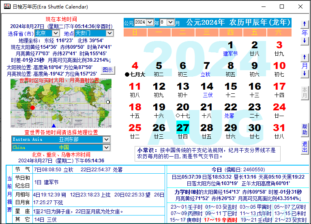311x224 pixels.
Task: Click the 本月 button
Action: (x=305, y=93)
